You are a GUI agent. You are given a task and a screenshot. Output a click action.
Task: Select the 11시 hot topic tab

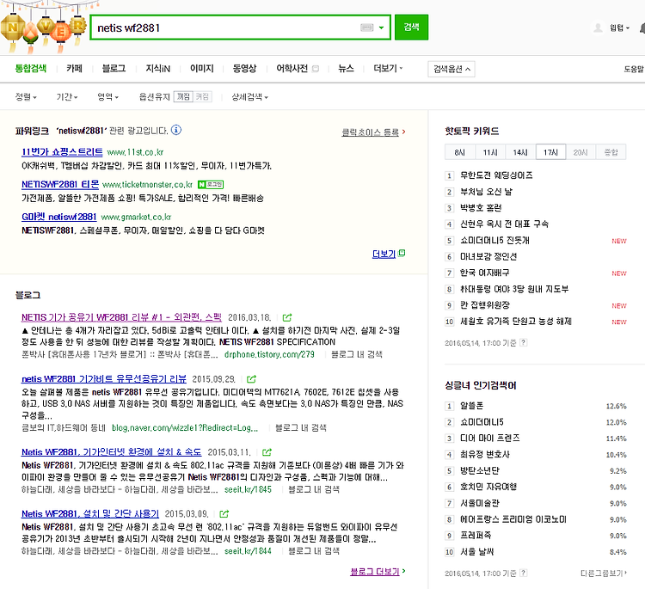[x=490, y=152]
